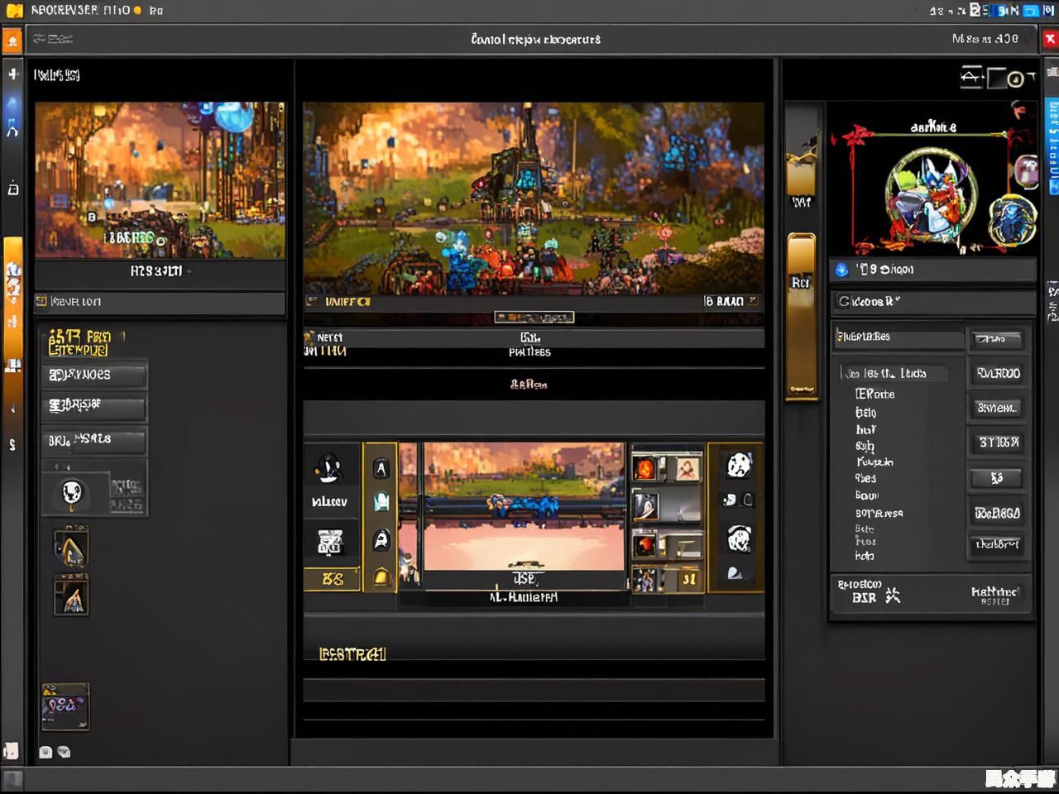This screenshot has height=794, width=1059.
Task: Click the golden bell icon beside the preview
Action: click(x=381, y=576)
